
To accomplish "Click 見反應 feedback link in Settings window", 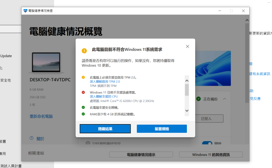I will (255, 99).
